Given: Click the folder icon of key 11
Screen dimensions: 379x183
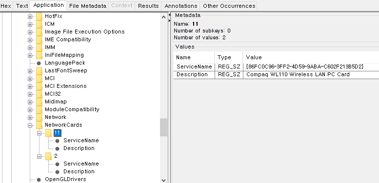Looking at the screenshot, I should (x=49, y=133).
